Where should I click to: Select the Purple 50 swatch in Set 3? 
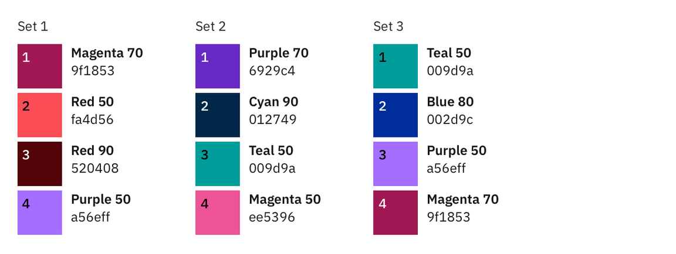pos(396,164)
